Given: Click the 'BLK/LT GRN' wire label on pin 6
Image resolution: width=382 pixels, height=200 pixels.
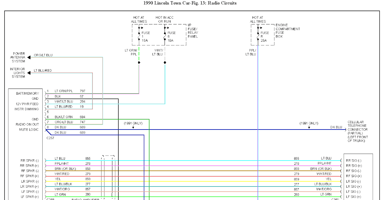Looking at the screenshot, I should tap(64, 117).
